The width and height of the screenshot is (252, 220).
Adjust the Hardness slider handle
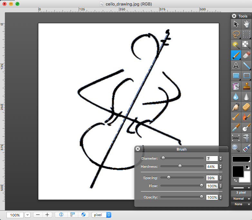pyautogui.click(x=180, y=166)
